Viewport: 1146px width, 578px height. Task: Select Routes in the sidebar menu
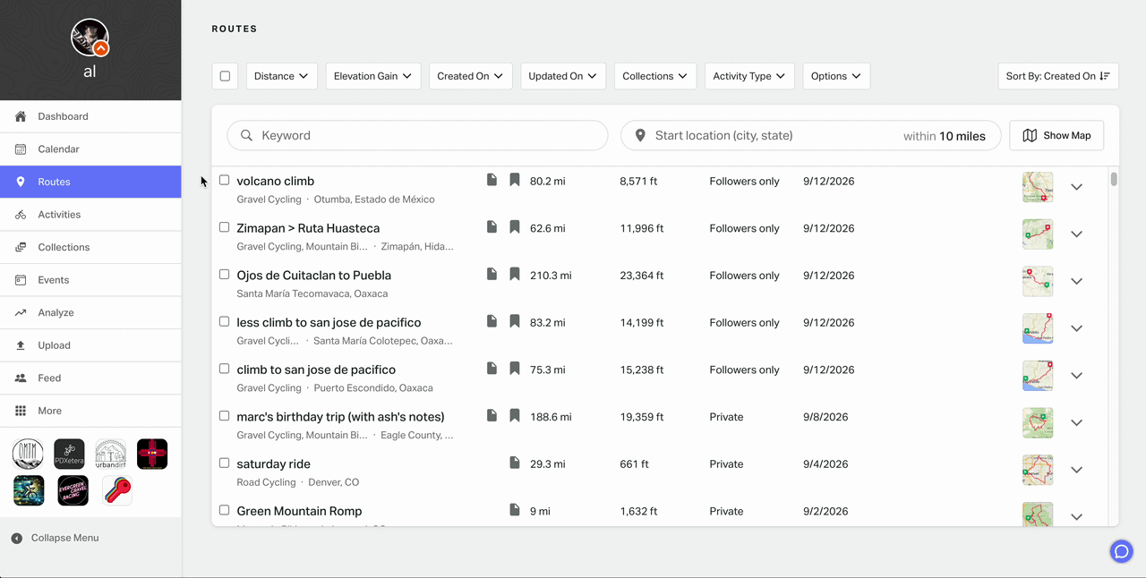(90, 182)
